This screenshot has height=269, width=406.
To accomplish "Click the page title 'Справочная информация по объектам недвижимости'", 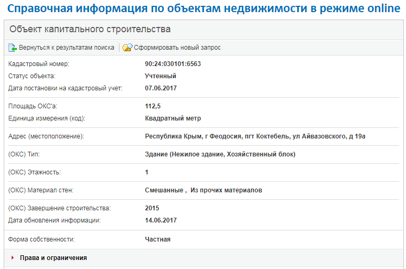I will tap(203, 10).
